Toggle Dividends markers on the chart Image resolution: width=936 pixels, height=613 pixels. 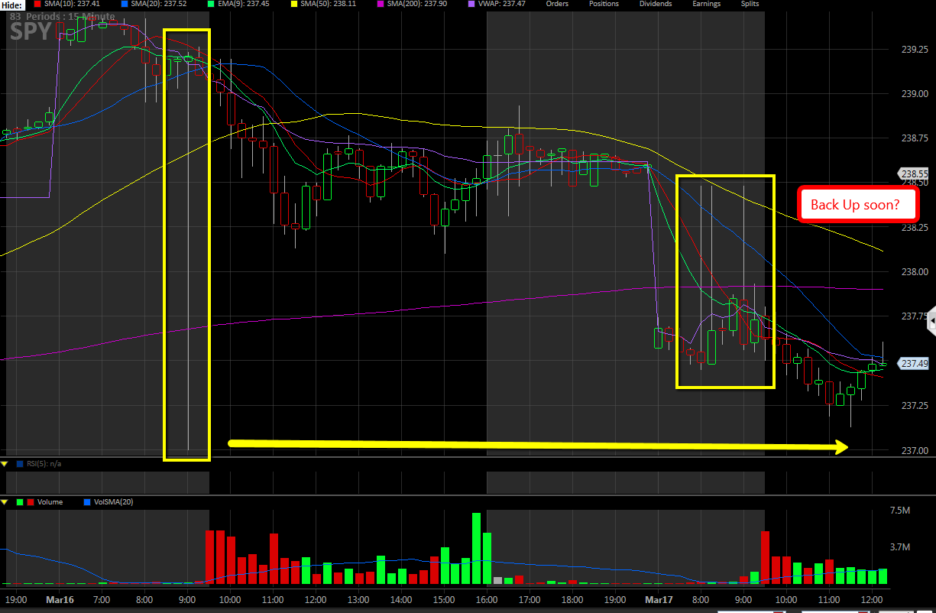tap(656, 4)
